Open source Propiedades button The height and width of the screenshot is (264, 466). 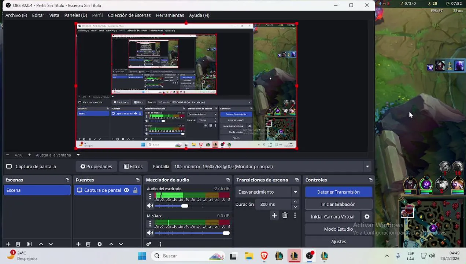tap(96, 166)
